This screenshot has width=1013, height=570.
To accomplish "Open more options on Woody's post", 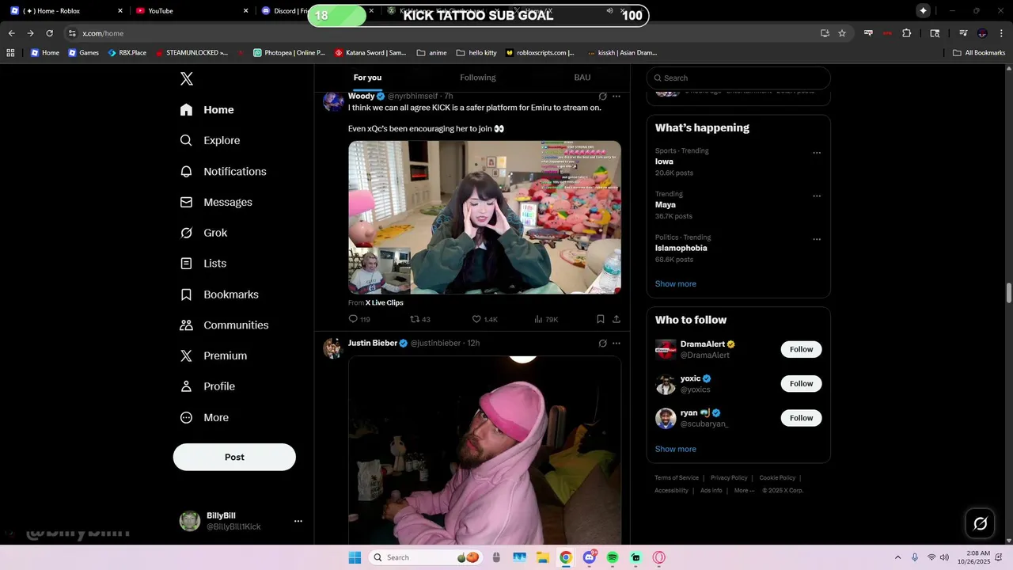I will tap(617, 97).
